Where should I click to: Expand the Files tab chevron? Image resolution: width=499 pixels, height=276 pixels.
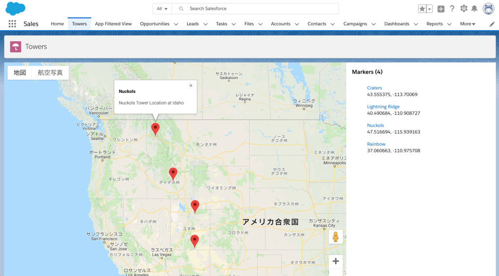coord(260,24)
